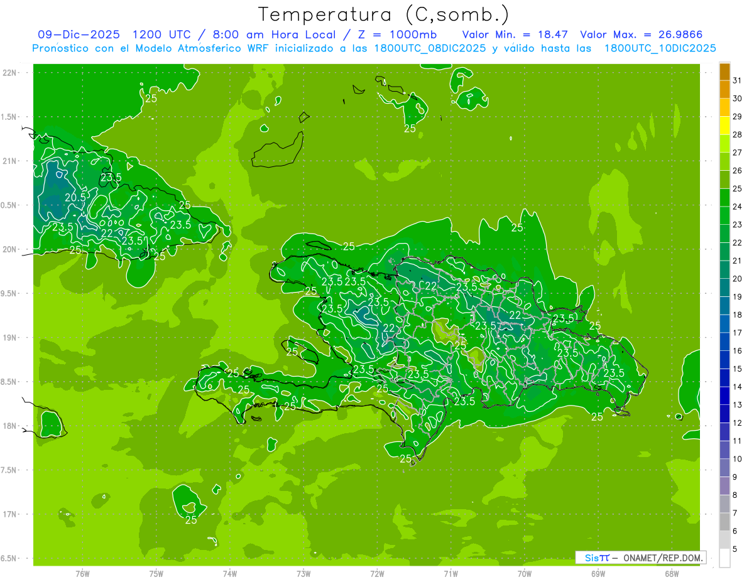Click the gold legend band between 29 and 30
Image resolution: width=754 pixels, height=582 pixels.
click(x=724, y=107)
